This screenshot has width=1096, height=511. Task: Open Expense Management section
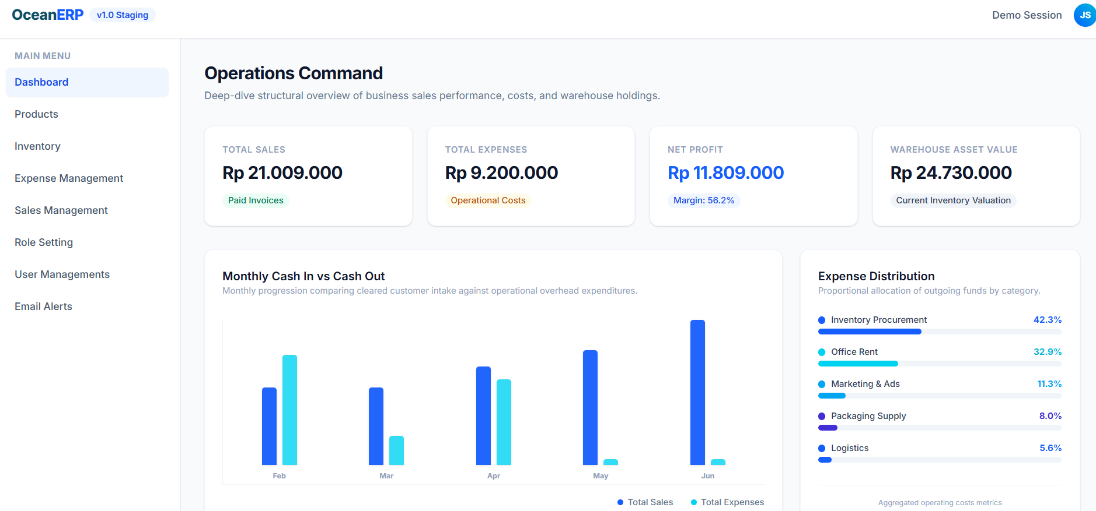click(x=87, y=178)
